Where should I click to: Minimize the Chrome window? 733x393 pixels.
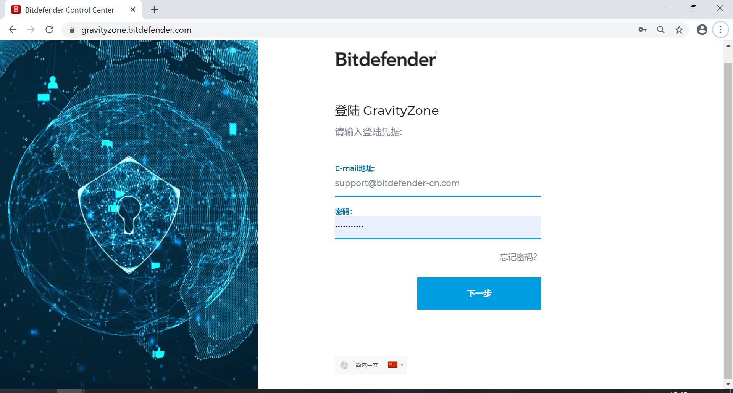click(667, 8)
